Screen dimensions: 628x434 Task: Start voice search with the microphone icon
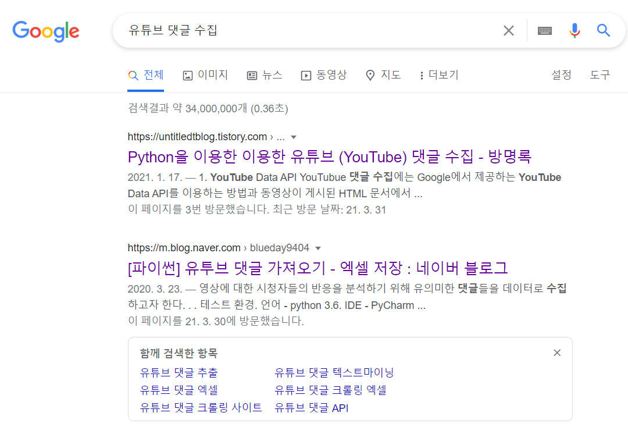(x=575, y=30)
